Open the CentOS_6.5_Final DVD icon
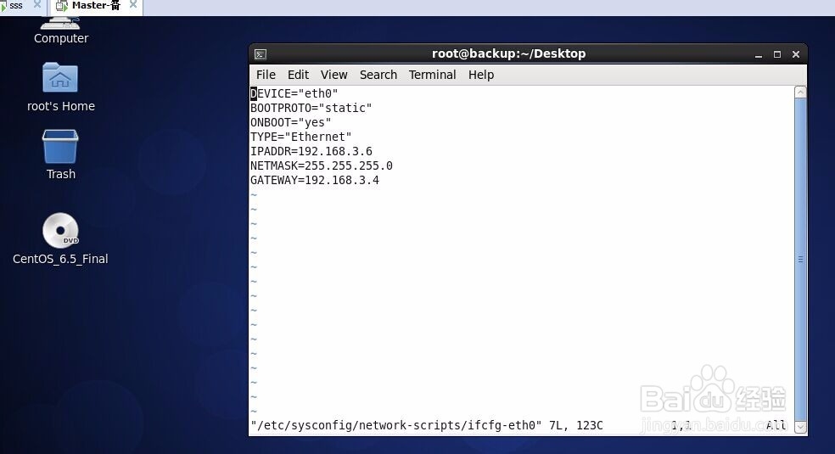Screen dimensions: 835x454 pyautogui.click(x=60, y=231)
